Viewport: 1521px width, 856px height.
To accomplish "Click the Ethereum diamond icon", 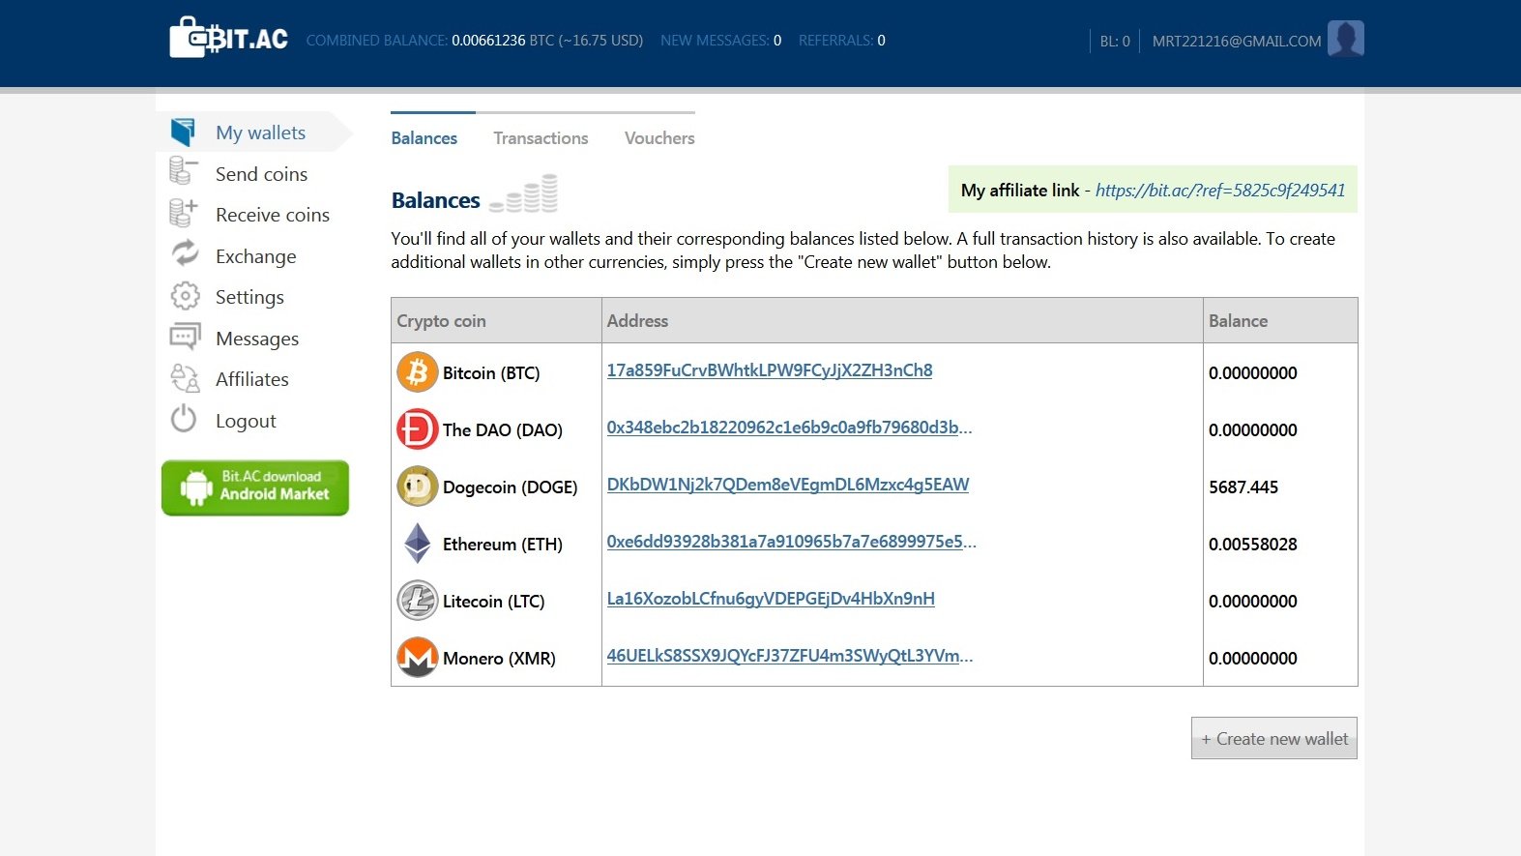I will [418, 544].
